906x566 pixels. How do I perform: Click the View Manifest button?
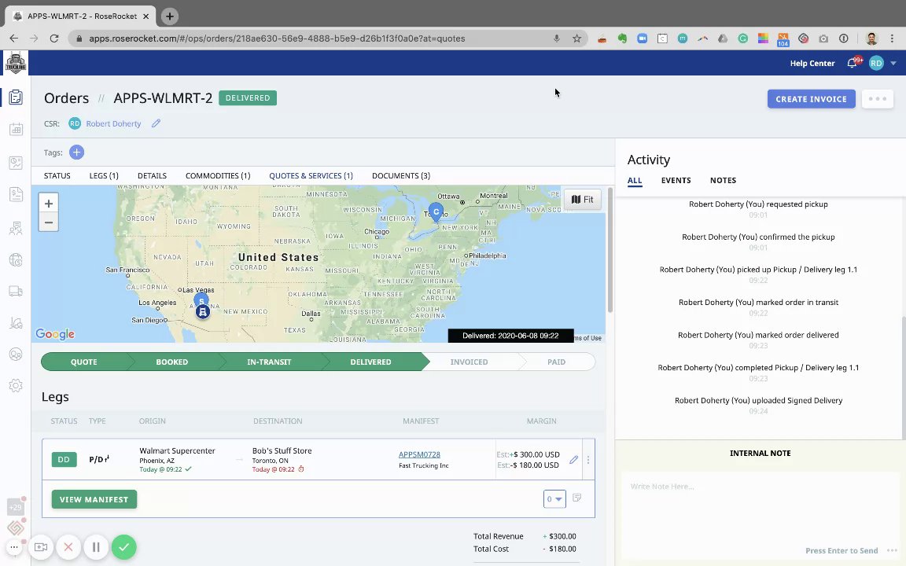click(94, 499)
